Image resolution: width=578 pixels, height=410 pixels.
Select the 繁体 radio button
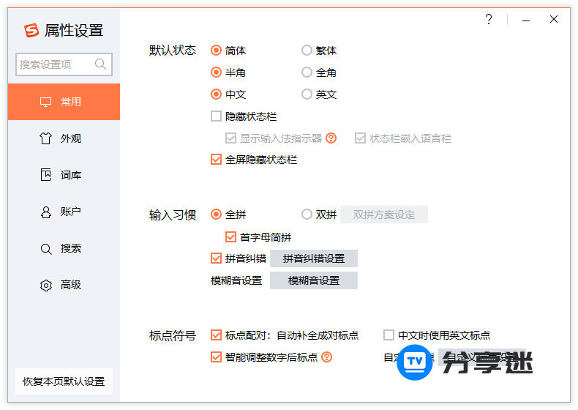pos(307,51)
